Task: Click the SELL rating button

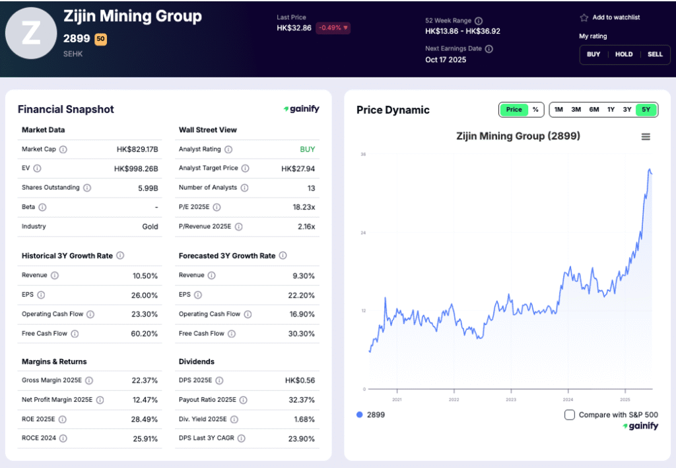Action: coord(655,55)
